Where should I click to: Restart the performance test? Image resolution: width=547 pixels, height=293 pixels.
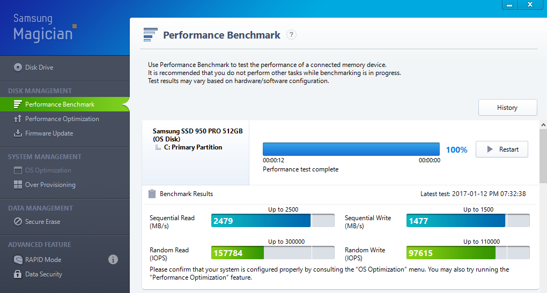coord(501,149)
